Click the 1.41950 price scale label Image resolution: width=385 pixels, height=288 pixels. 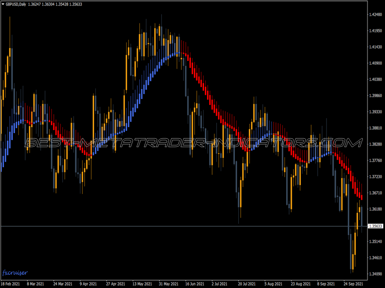(x=376, y=31)
